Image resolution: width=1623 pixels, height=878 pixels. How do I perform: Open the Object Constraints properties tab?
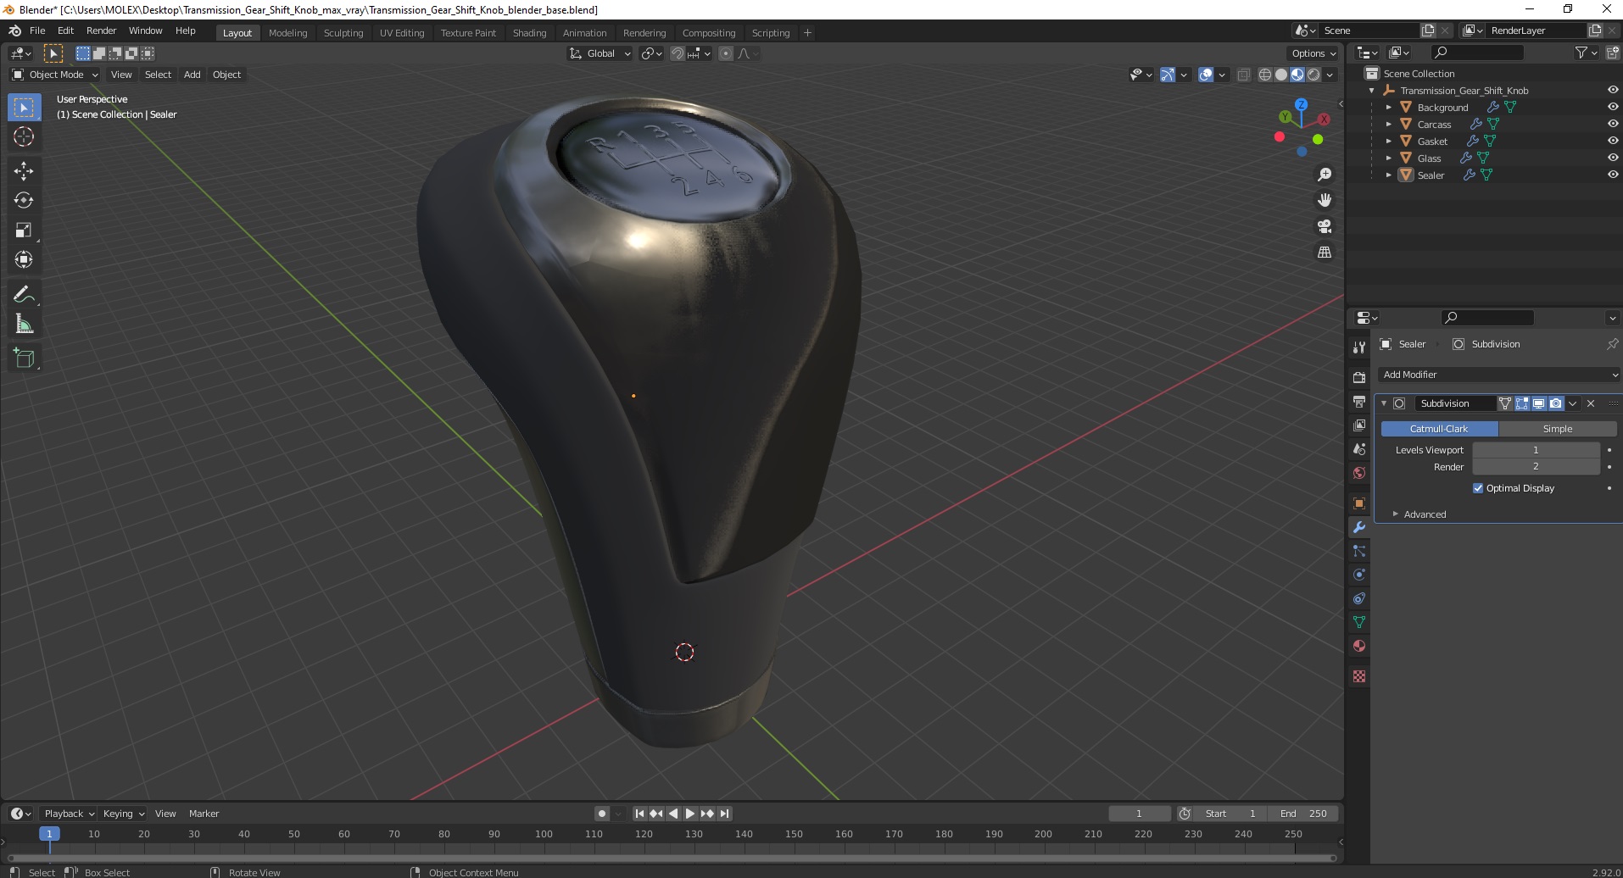[1359, 597]
